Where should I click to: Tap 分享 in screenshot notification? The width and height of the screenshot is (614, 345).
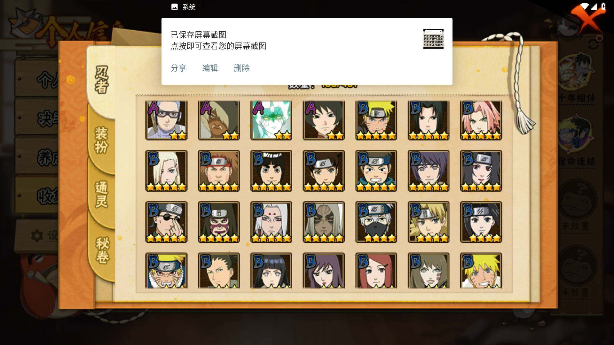tap(178, 68)
